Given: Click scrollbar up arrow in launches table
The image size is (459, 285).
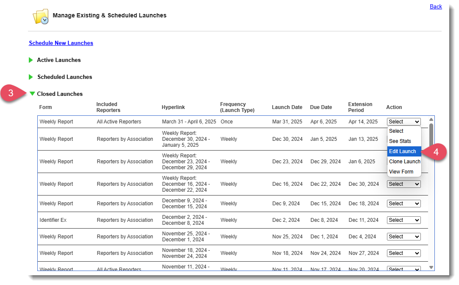Looking at the screenshot, I should (x=431, y=120).
